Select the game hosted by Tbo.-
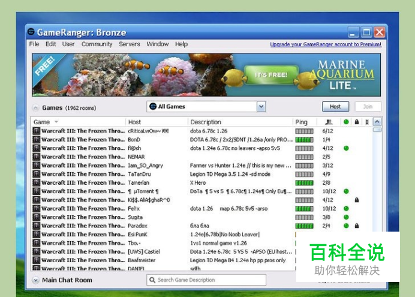The image size is (415, 297). (x=164, y=243)
